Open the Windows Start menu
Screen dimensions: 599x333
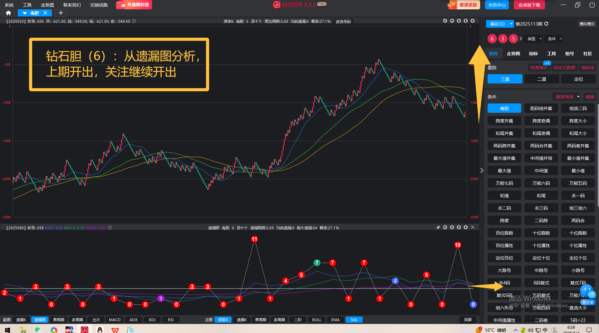(x=7, y=330)
